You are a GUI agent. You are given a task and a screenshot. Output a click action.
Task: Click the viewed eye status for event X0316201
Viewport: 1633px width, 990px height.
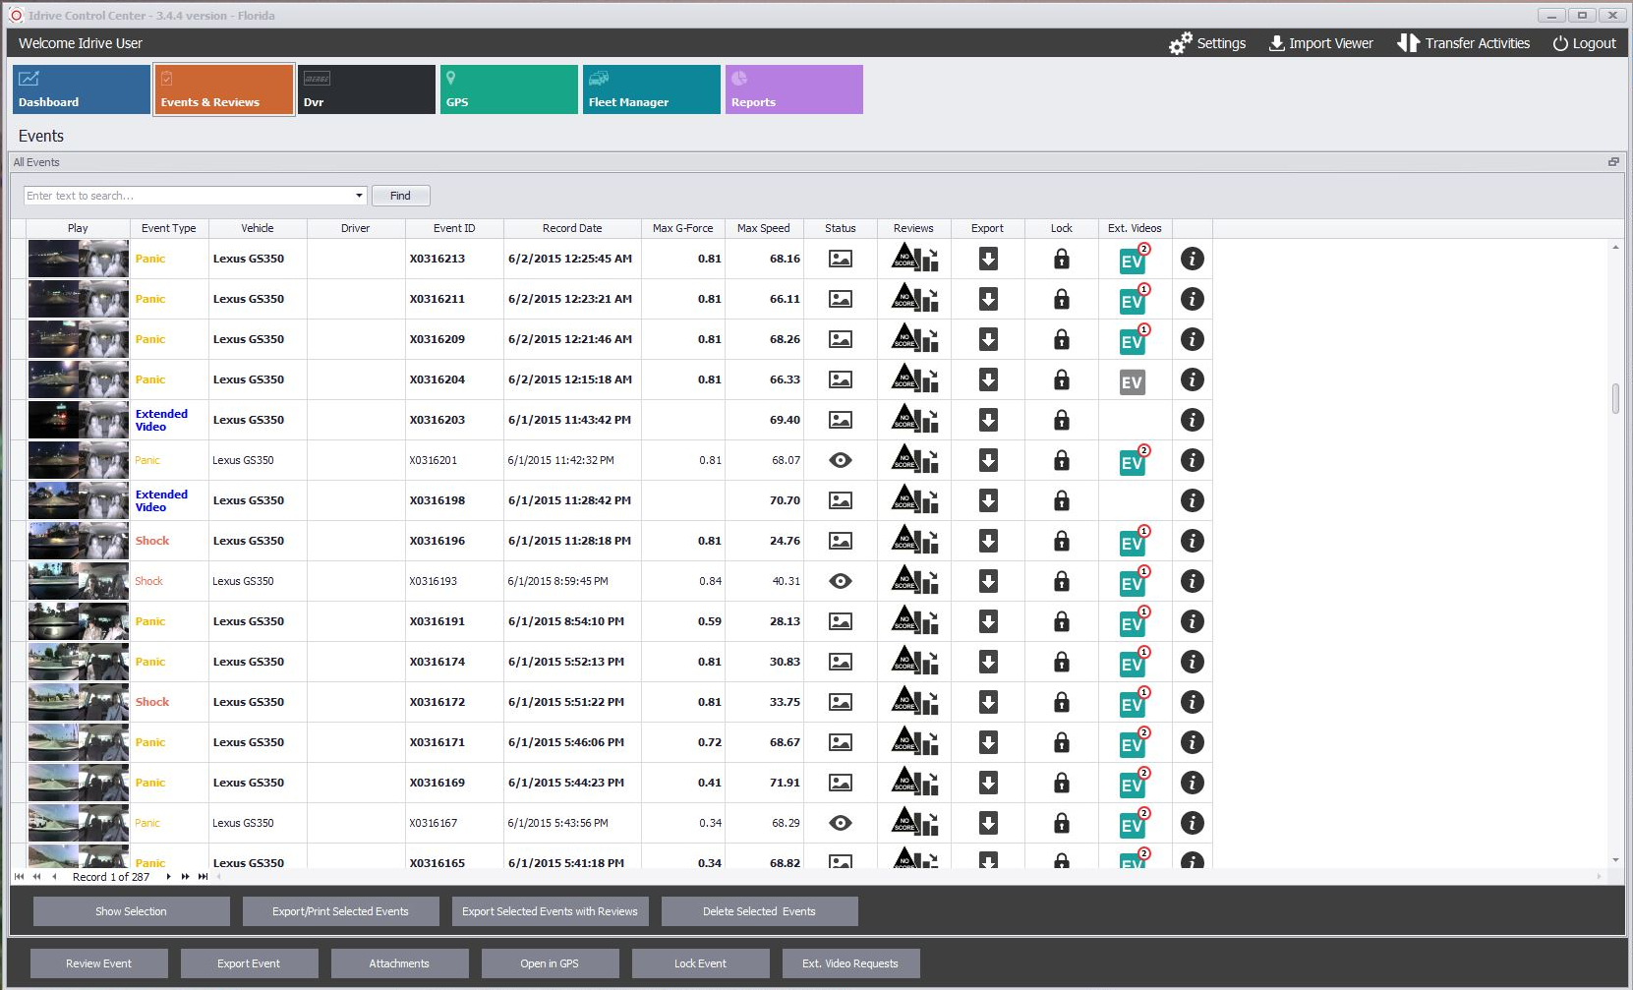[840, 460]
